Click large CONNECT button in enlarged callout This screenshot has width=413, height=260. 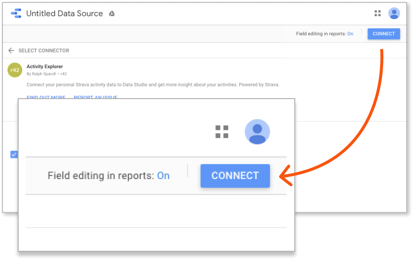click(235, 176)
